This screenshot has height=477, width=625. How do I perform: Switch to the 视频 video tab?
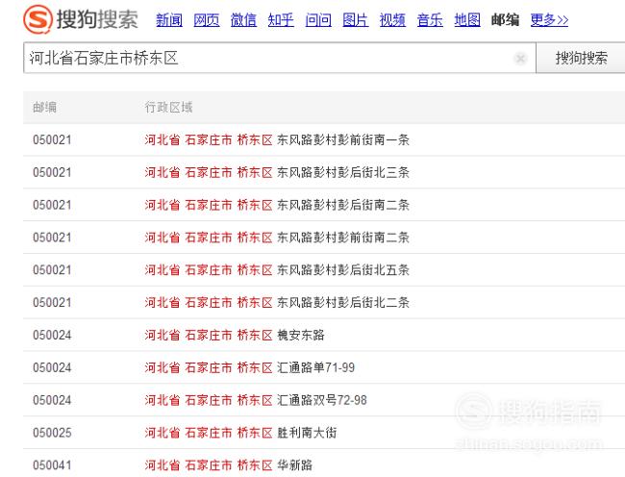[x=392, y=19]
